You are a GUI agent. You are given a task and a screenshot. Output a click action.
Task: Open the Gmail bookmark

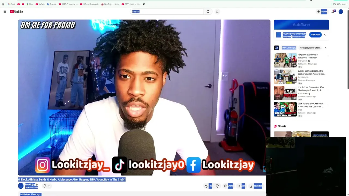(x=11, y=4)
